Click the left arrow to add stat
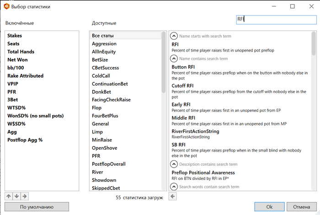 tap(172, 196)
